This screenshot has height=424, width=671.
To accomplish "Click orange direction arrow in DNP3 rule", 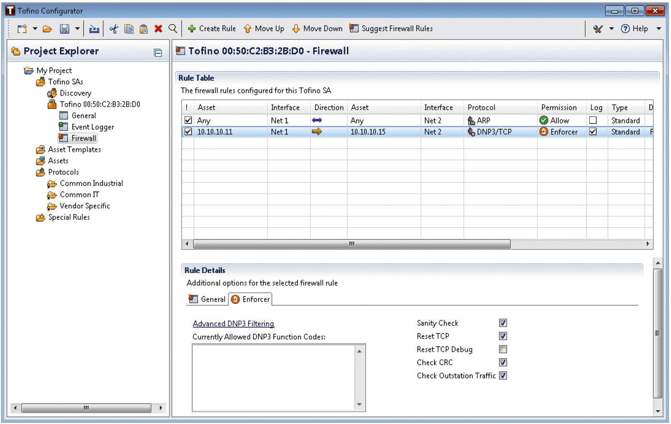I will [317, 132].
